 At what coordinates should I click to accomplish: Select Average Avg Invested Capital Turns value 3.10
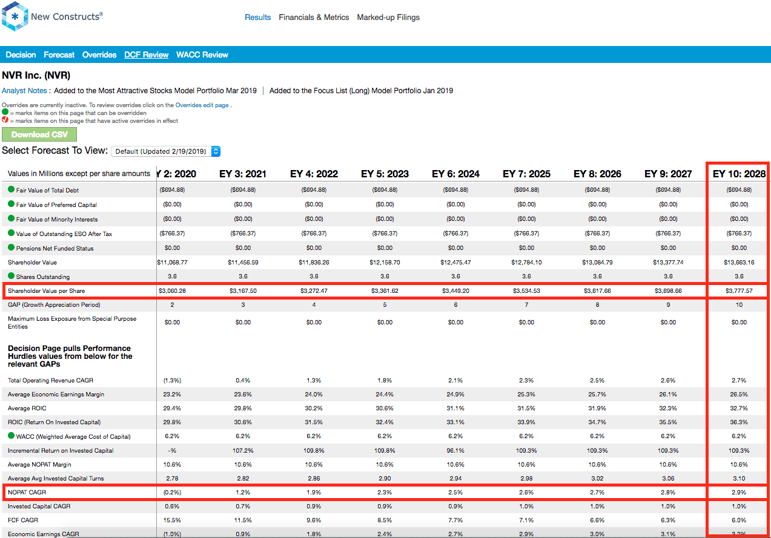point(739,479)
